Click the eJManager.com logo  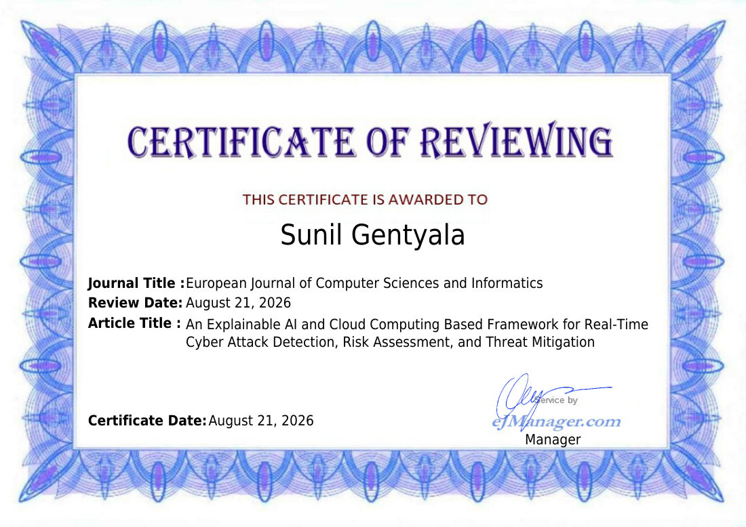pos(556,421)
